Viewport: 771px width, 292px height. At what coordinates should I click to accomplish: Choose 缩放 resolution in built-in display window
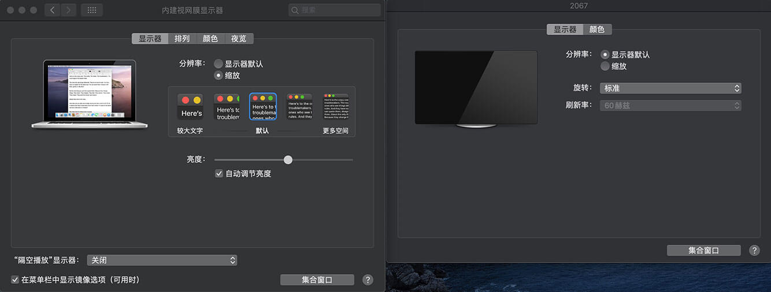[218, 75]
